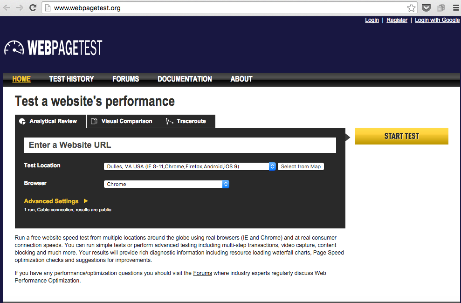Reload the page with the refresh icon
The image size is (461, 303).
coord(33,7)
